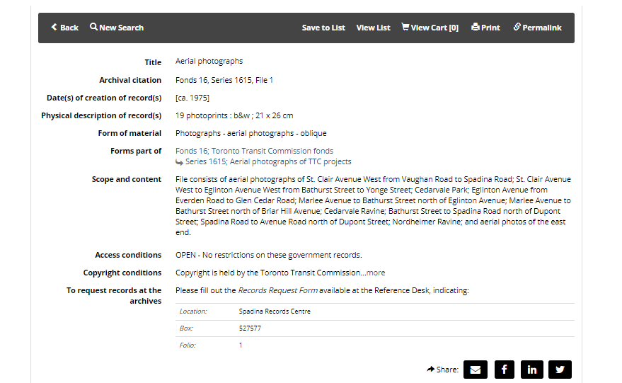Click the printer icon
This screenshot has width=622, height=383.
(476, 27)
